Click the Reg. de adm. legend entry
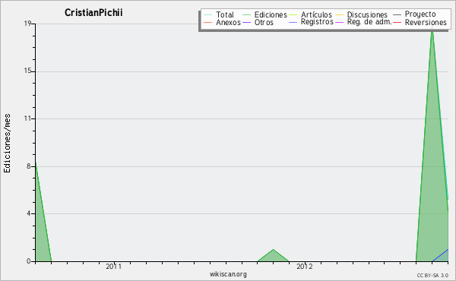 pos(363,22)
